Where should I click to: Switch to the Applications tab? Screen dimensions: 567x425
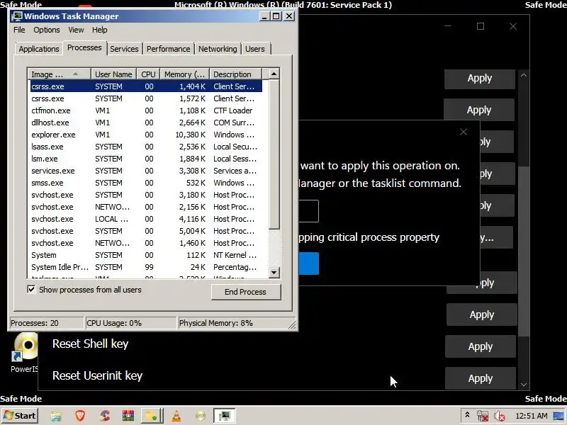click(x=39, y=49)
